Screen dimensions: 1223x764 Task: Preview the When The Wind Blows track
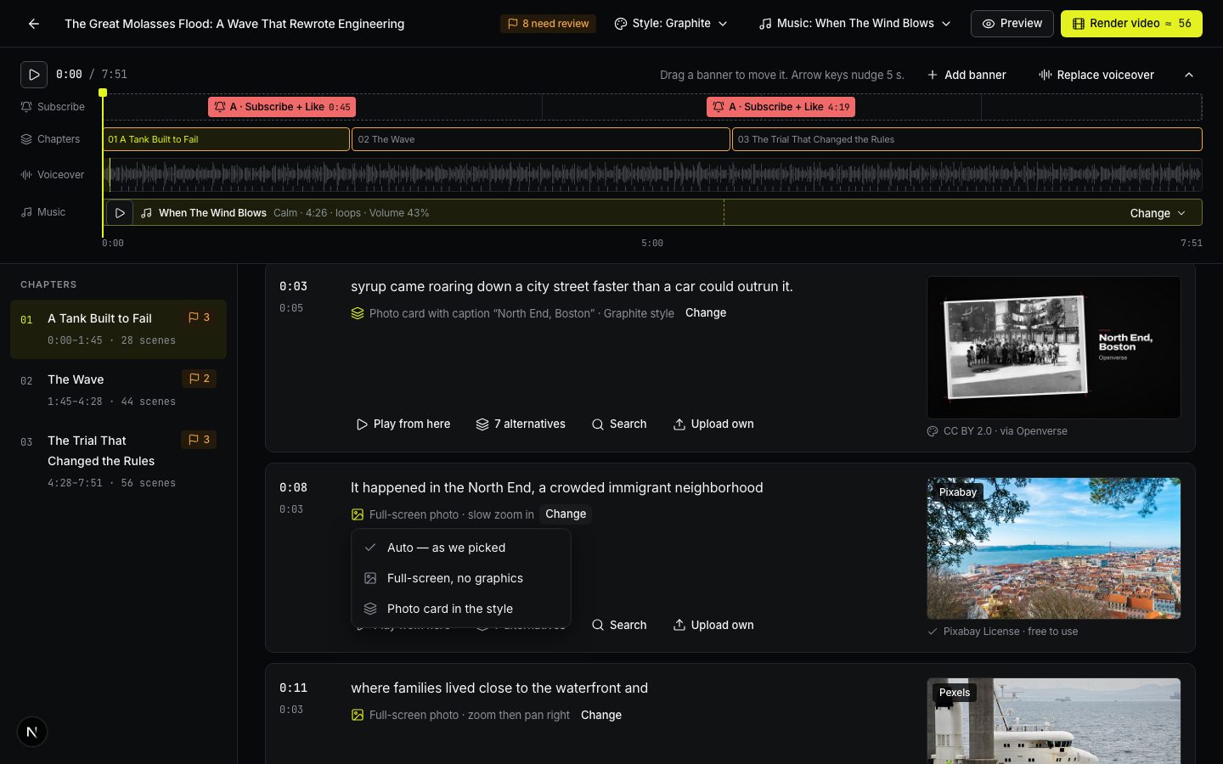120,213
